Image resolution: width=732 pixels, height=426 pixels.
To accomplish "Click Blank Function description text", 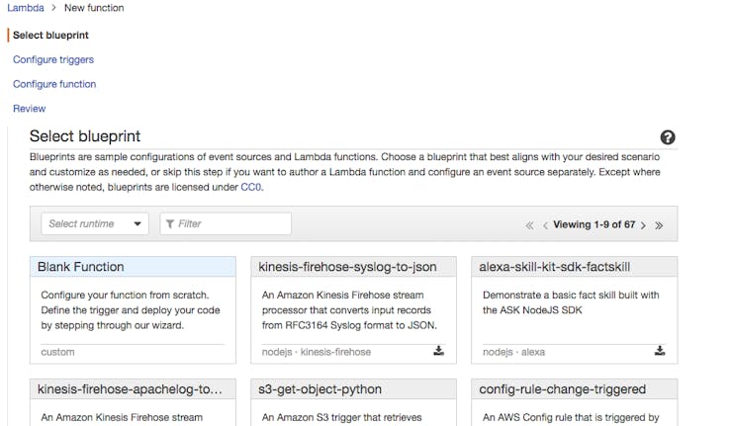I will (131, 310).
